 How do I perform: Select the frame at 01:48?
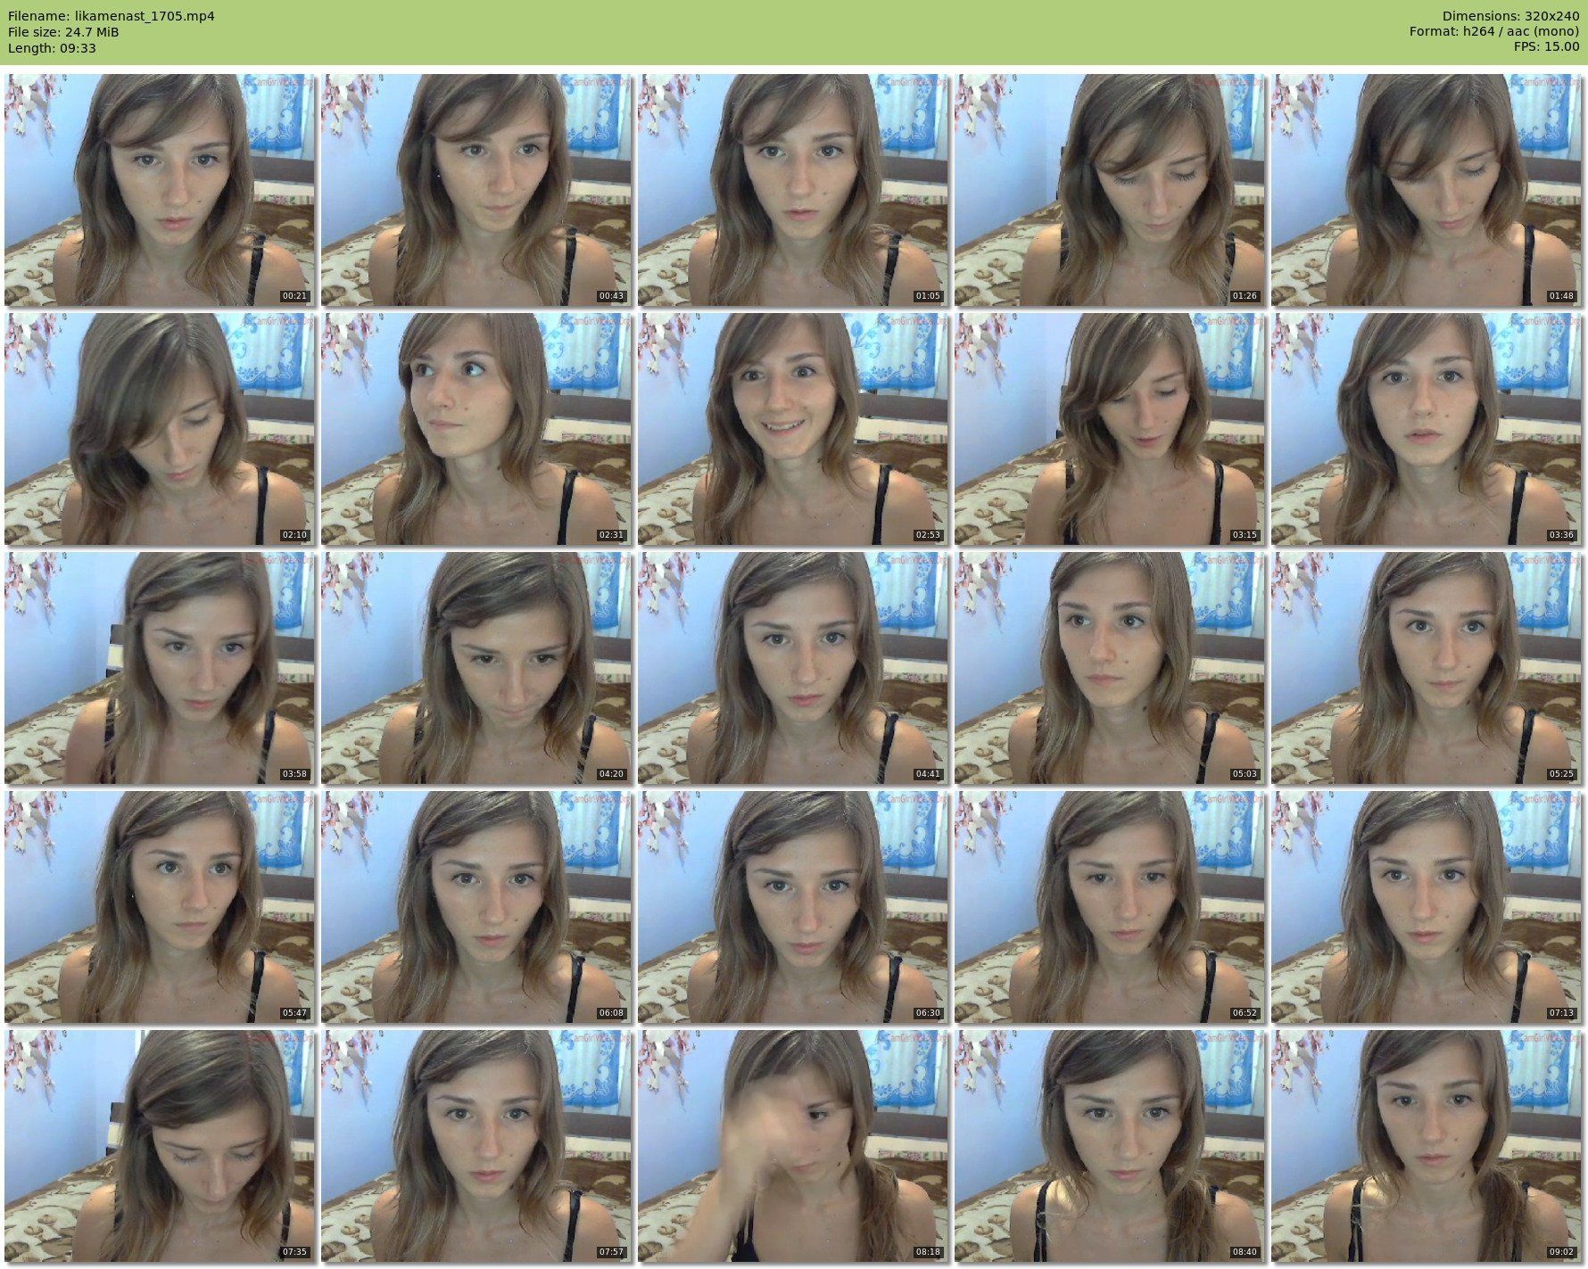1426,190
